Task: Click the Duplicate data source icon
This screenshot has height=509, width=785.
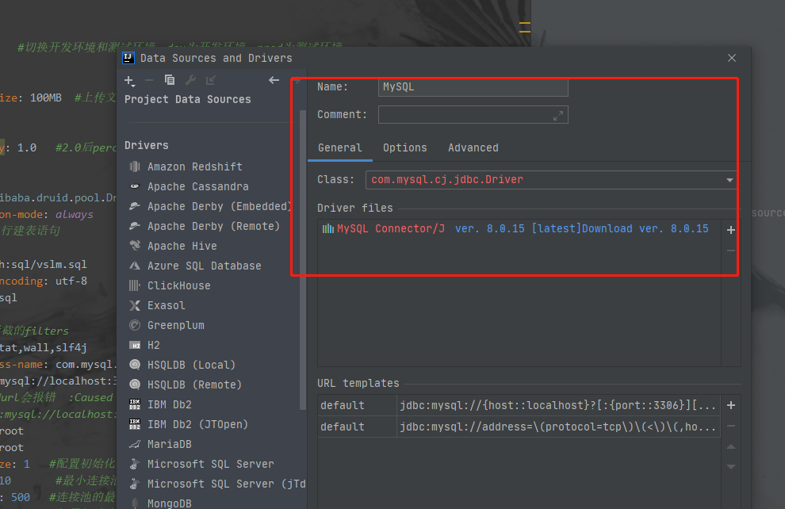Action: (169, 80)
